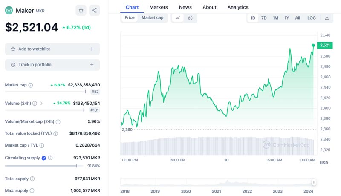Show Volume (24h) info tooltip icon
341x196 pixels.
(x=35, y=104)
